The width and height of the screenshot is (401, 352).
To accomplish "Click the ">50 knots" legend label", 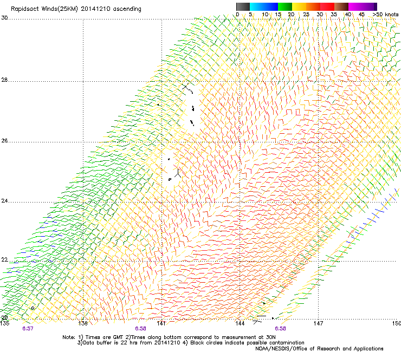I will (385, 14).
